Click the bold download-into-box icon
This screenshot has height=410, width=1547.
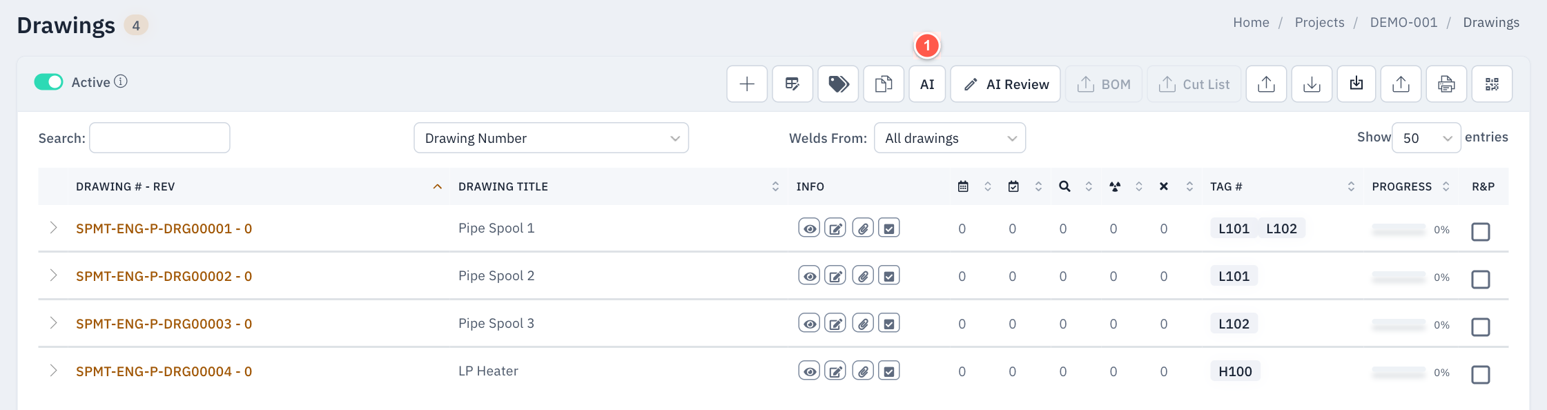(x=1356, y=84)
